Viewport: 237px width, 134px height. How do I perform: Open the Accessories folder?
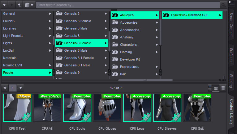(135, 30)
